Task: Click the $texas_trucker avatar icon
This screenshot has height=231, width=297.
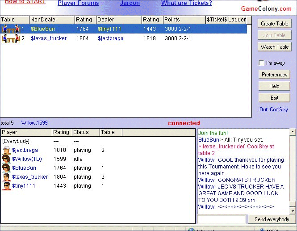Action: (x=6, y=177)
